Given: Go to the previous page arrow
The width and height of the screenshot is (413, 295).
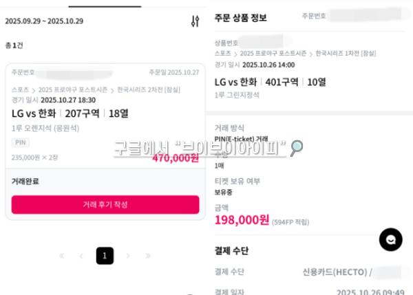Looking at the screenshot, I should (82, 256).
